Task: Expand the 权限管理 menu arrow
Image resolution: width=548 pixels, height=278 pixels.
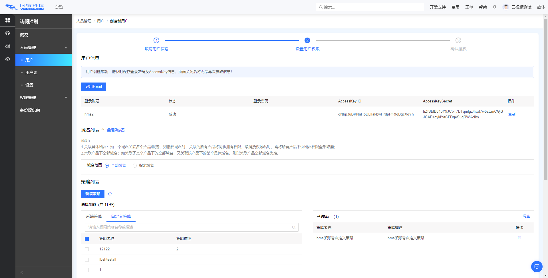Action: pyautogui.click(x=66, y=98)
